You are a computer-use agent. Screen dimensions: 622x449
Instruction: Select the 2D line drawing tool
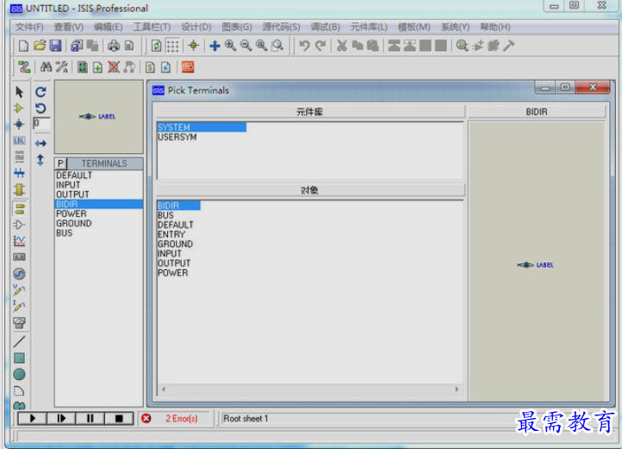click(x=19, y=341)
